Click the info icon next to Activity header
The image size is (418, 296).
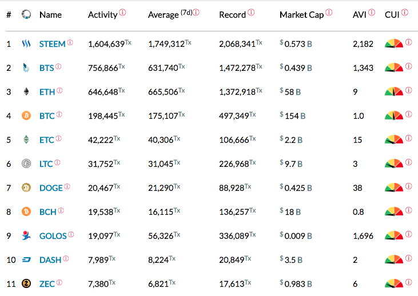pos(122,12)
